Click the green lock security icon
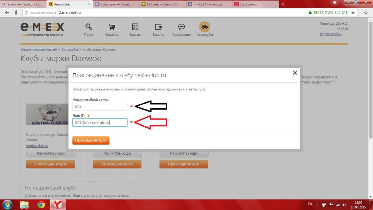 tap(310, 13)
